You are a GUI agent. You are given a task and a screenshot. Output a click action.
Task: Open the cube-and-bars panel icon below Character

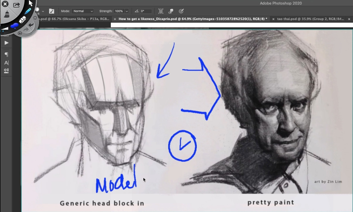(6, 71)
